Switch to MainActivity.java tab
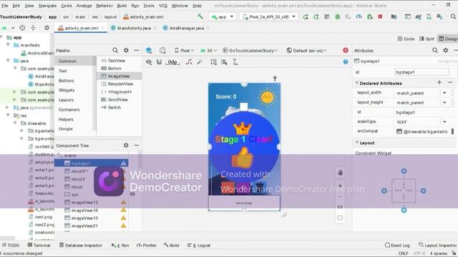458x257 pixels. pos(134,28)
